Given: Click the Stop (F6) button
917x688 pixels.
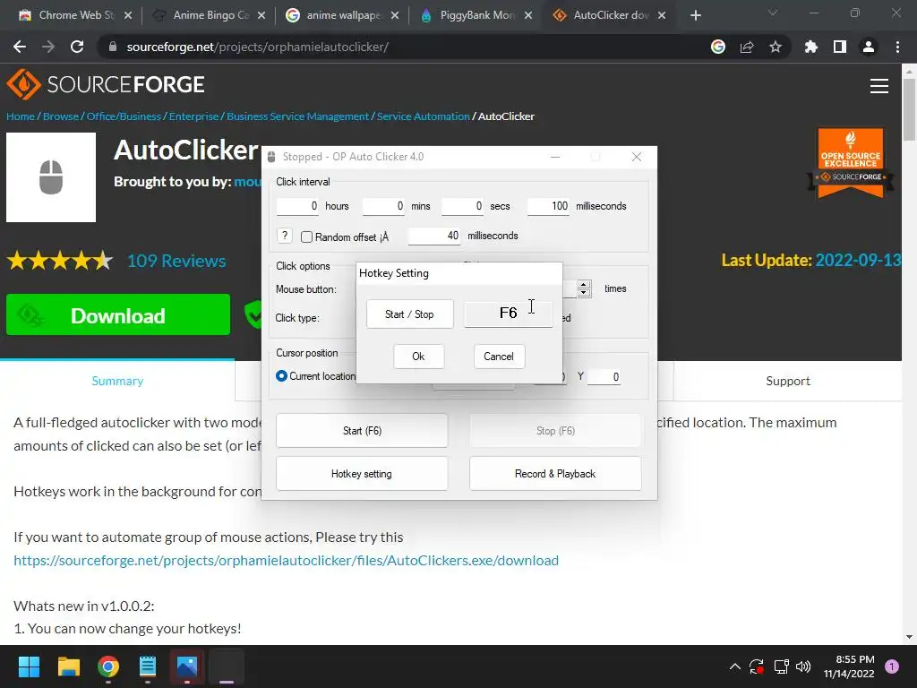Looking at the screenshot, I should tap(555, 431).
